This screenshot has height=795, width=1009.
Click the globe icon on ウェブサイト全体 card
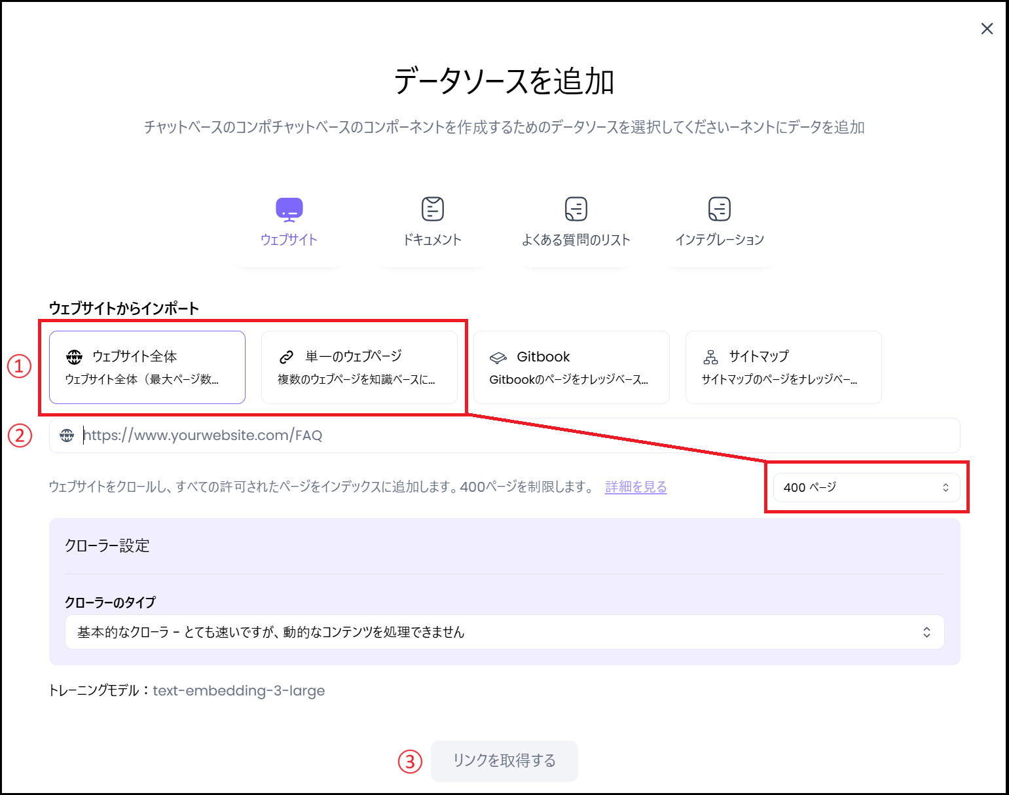pyautogui.click(x=74, y=356)
